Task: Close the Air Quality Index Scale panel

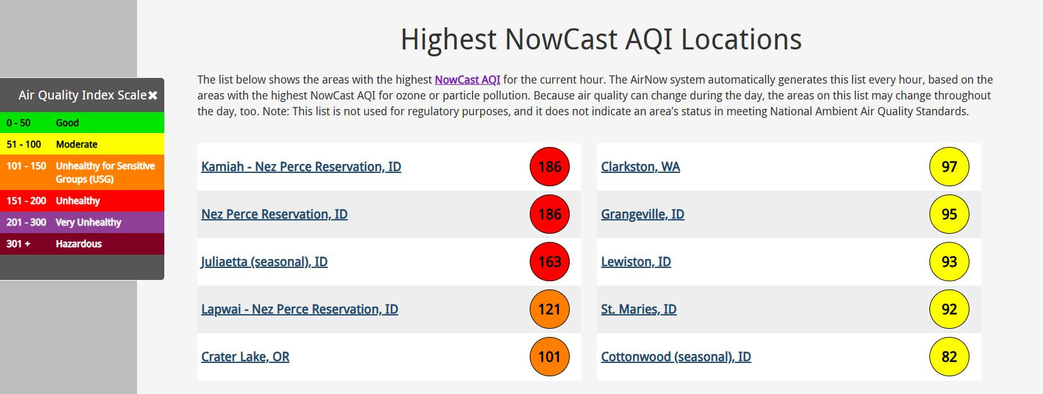Action: [153, 96]
